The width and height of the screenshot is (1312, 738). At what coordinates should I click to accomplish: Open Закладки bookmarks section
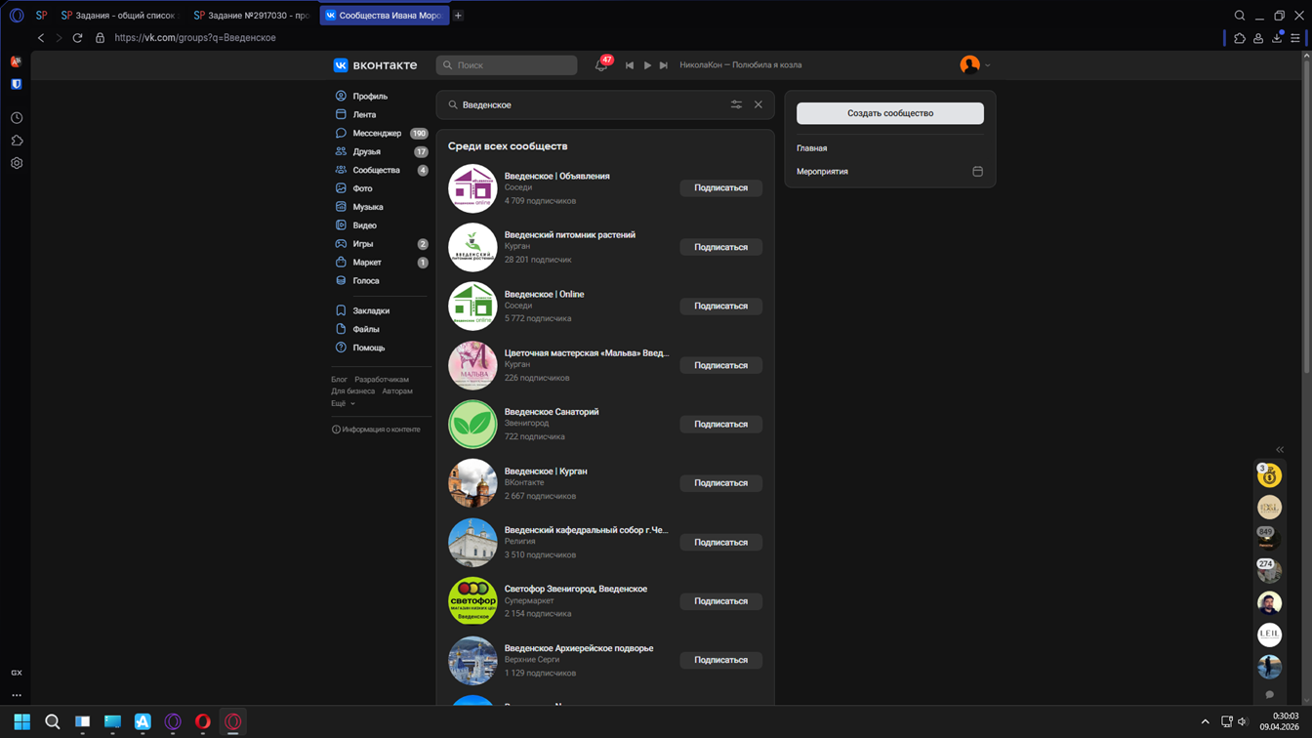(370, 310)
